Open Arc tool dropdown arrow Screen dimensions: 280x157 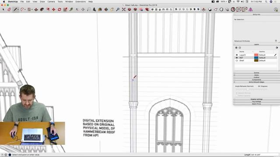tap(25, 10)
